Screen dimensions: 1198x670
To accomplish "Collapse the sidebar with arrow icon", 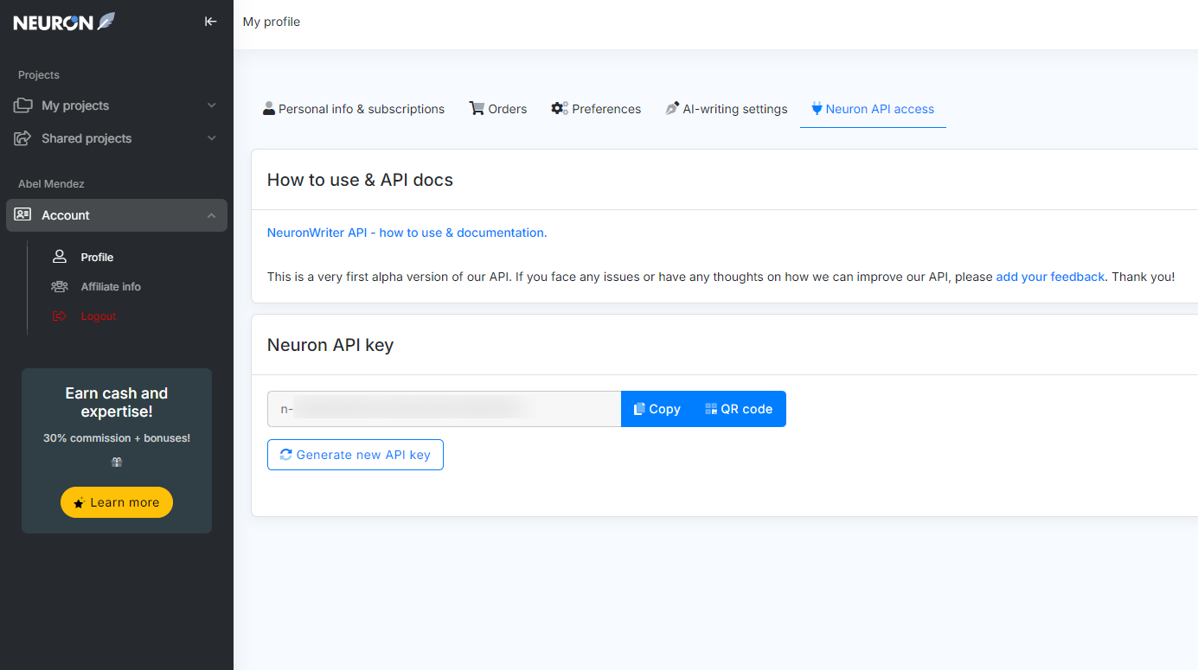I will (x=210, y=22).
